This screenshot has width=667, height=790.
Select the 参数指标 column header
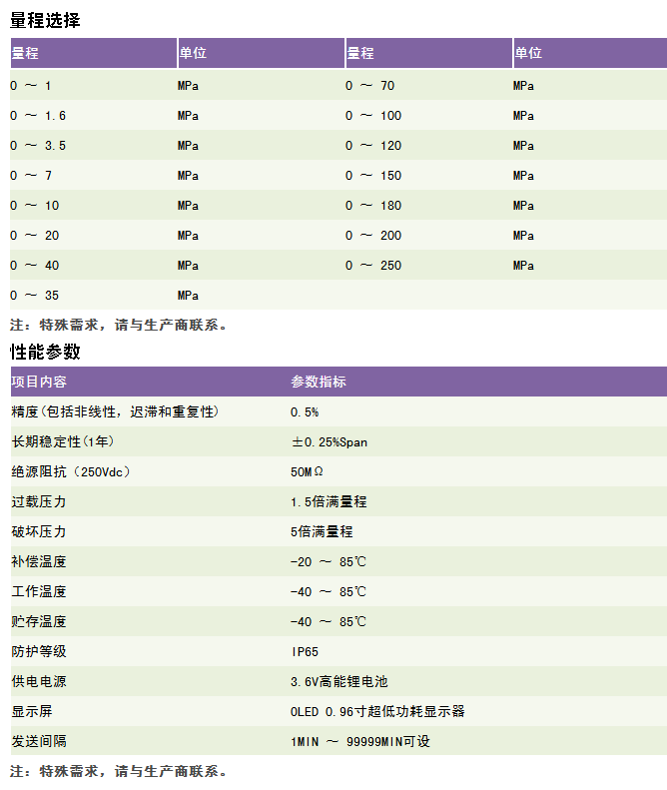tap(319, 383)
